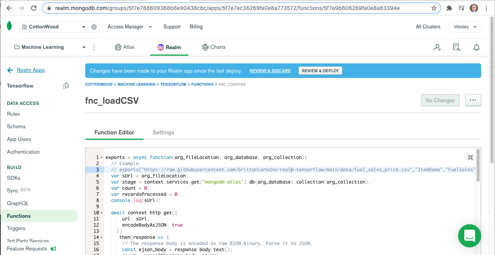Viewport: 495px width, 255px height.
Task: Open project options three-dot menu
Action: tap(94, 47)
